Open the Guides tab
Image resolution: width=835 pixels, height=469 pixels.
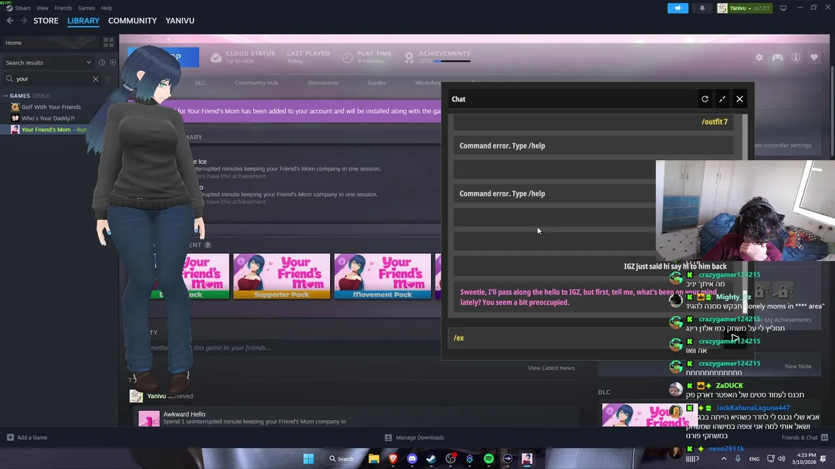376,83
